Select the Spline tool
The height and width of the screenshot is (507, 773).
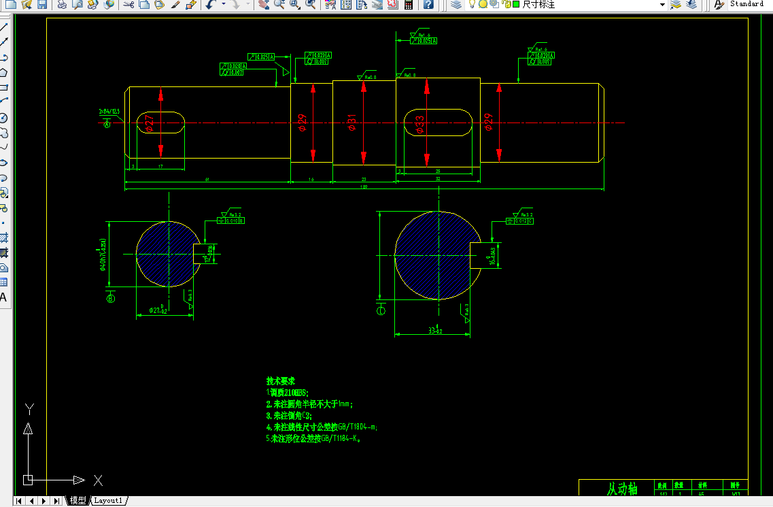click(x=4, y=148)
